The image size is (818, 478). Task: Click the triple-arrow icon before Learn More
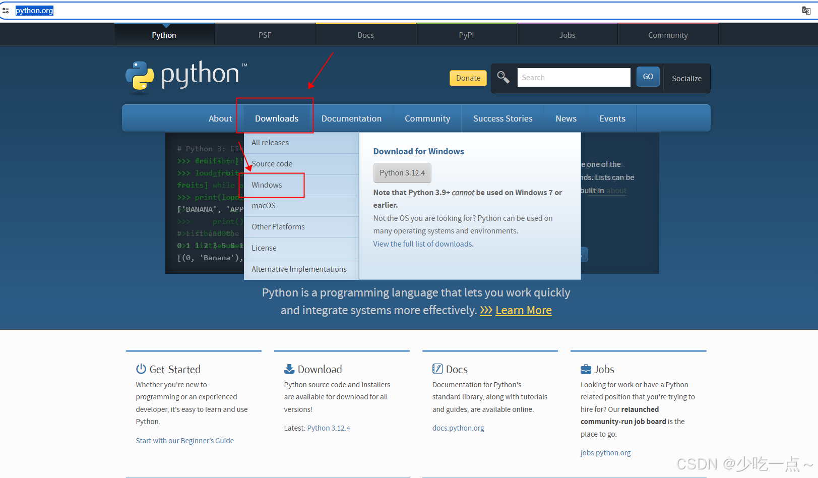[x=486, y=311]
